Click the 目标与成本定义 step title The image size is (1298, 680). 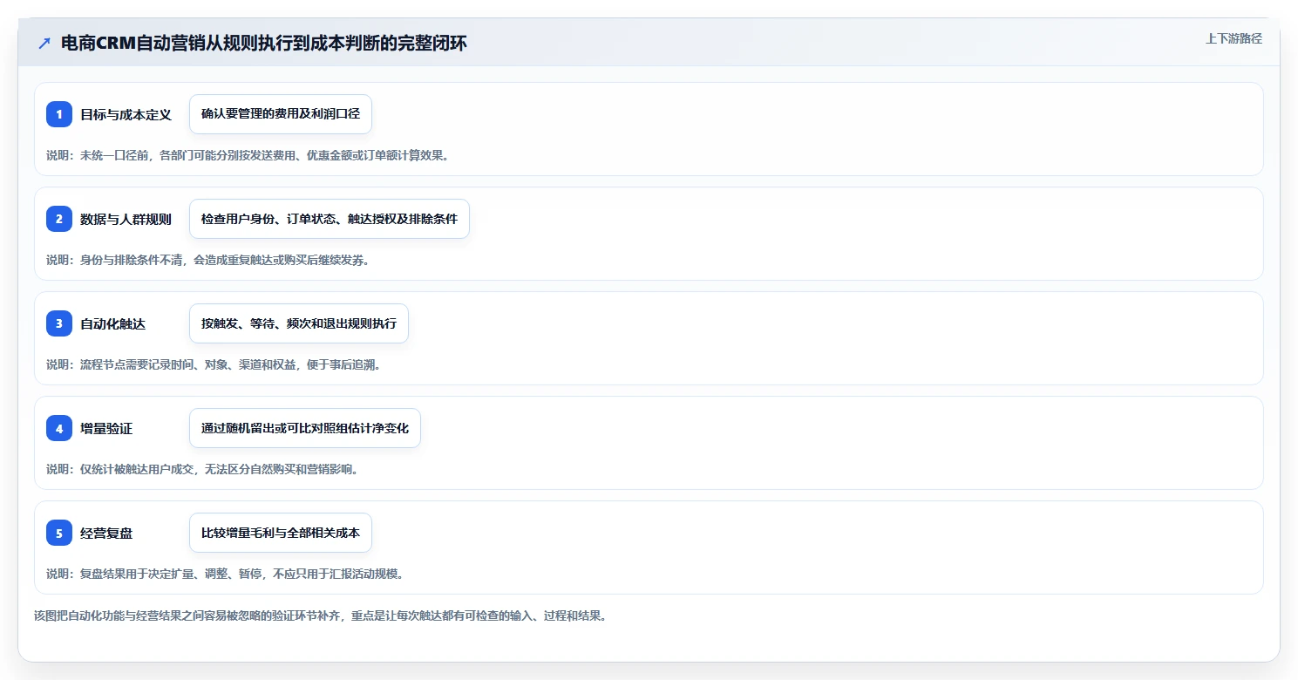[x=126, y=114]
